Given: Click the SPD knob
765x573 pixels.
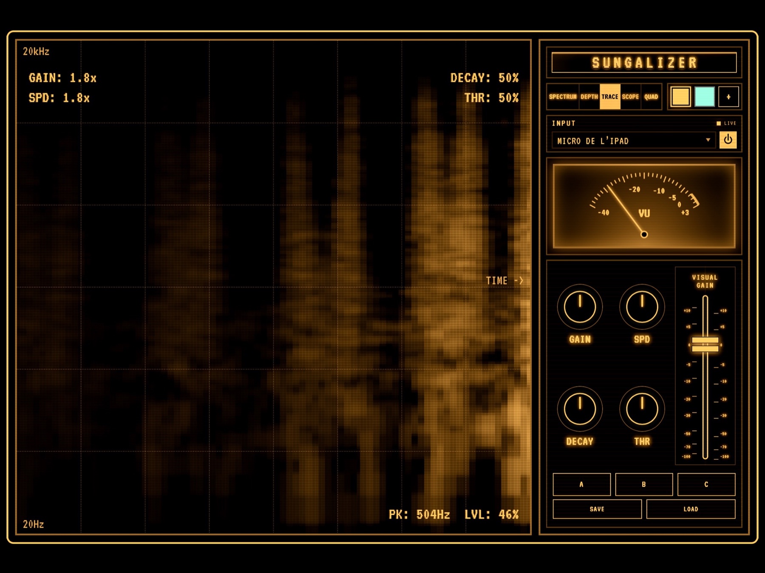Looking at the screenshot, I should click(642, 307).
